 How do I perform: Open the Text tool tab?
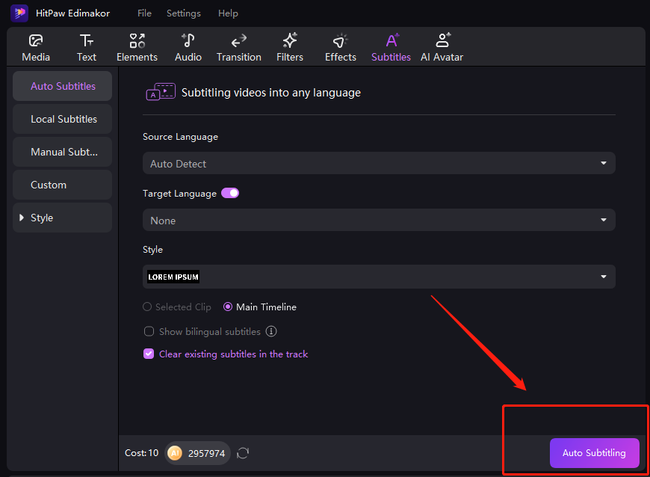pos(86,48)
